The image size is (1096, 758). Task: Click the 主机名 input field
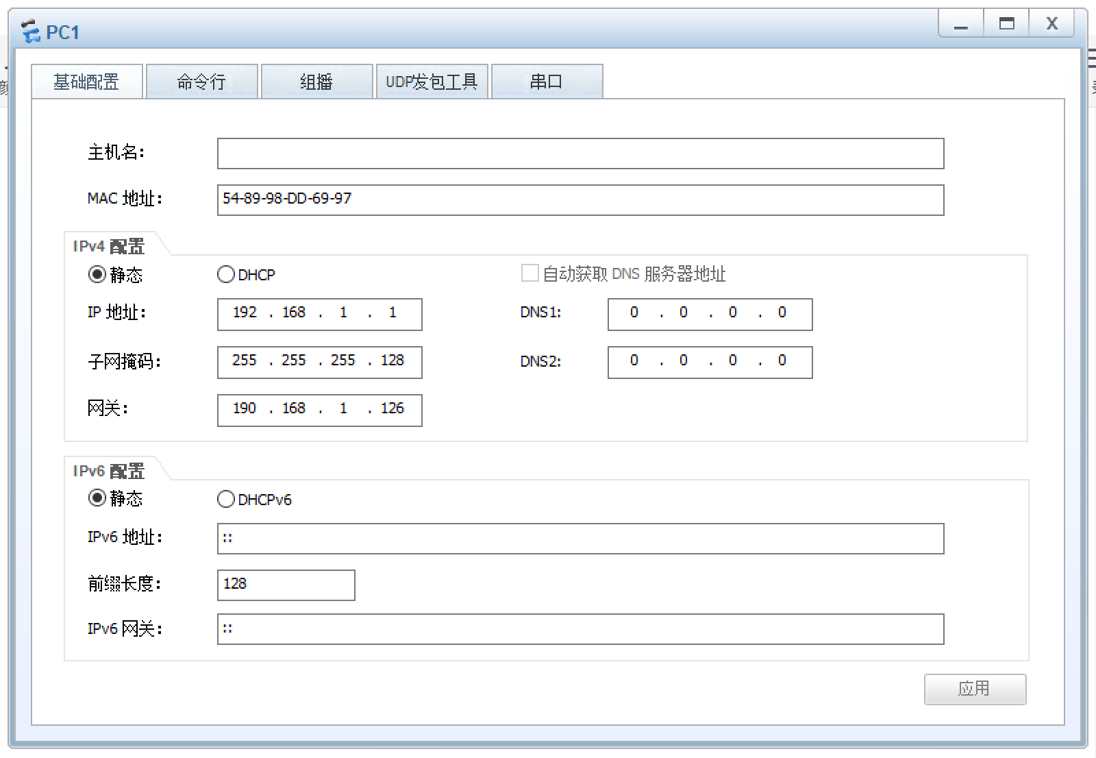[x=580, y=154]
